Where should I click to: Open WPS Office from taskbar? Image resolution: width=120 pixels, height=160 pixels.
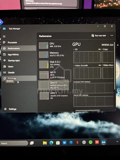(x=97, y=142)
